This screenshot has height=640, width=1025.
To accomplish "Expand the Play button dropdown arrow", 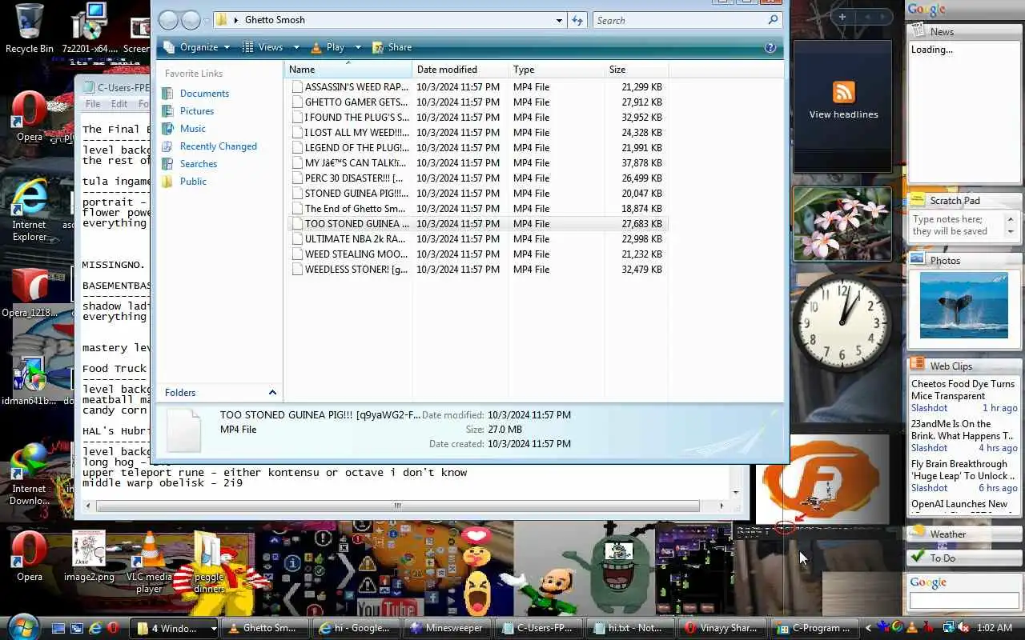I will pyautogui.click(x=357, y=47).
